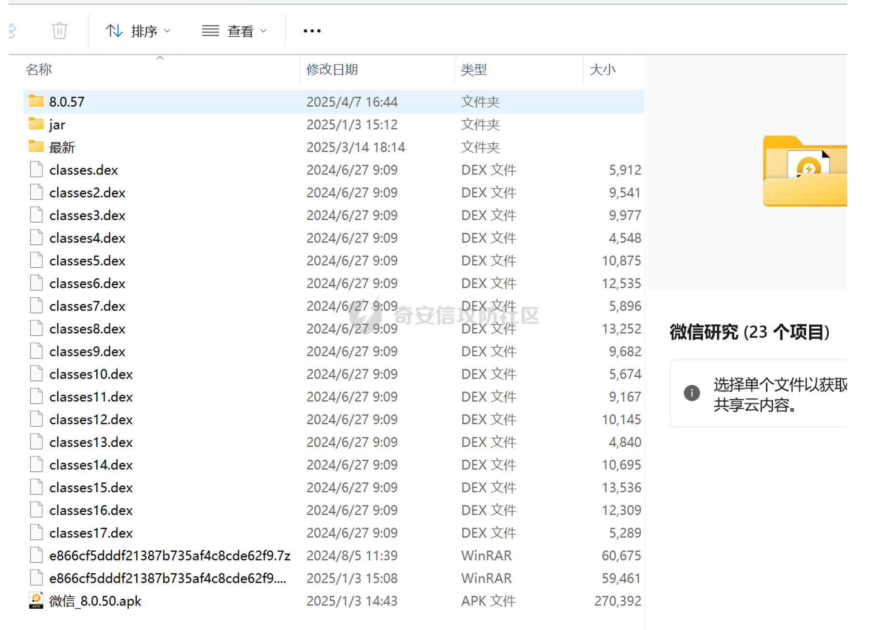Viewport: 891px width, 630px height.
Task: Click date 2024/8/5 11:39
Action: point(352,555)
